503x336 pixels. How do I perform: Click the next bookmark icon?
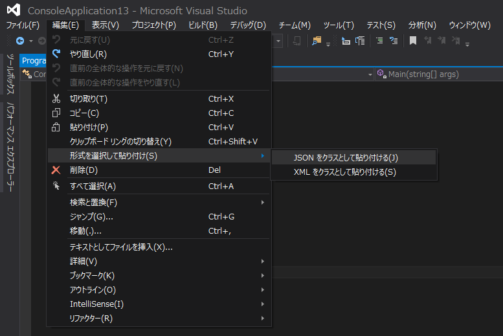(x=442, y=40)
